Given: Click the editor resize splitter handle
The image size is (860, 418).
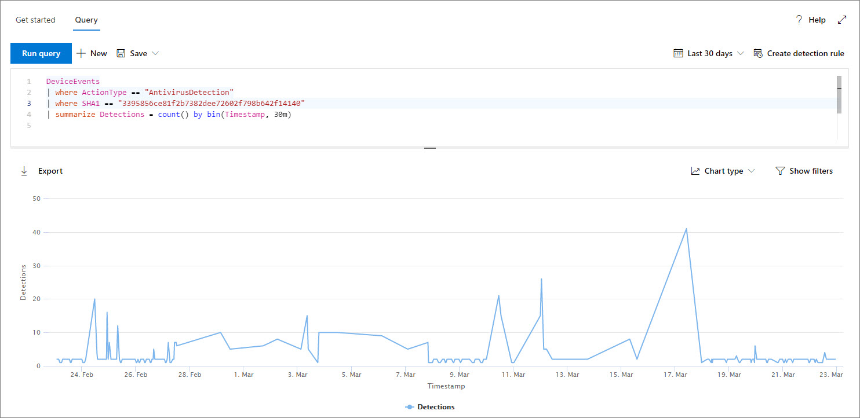Looking at the screenshot, I should click(429, 148).
